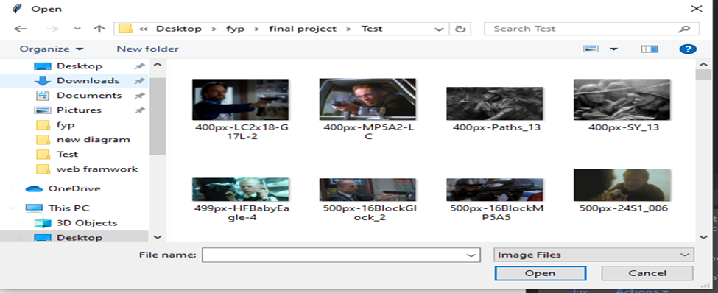The width and height of the screenshot is (718, 293).
Task: Click the change view icon
Action: (x=591, y=49)
